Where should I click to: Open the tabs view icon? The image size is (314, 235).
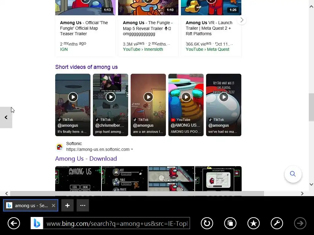point(230,223)
